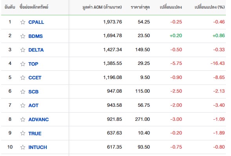This screenshot has width=231, height=156.
Task: Toggle the favorite star for BDMS
Action: tap(23, 36)
